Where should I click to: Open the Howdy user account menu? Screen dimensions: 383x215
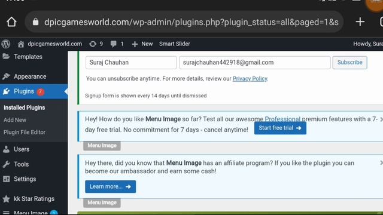coord(368,44)
